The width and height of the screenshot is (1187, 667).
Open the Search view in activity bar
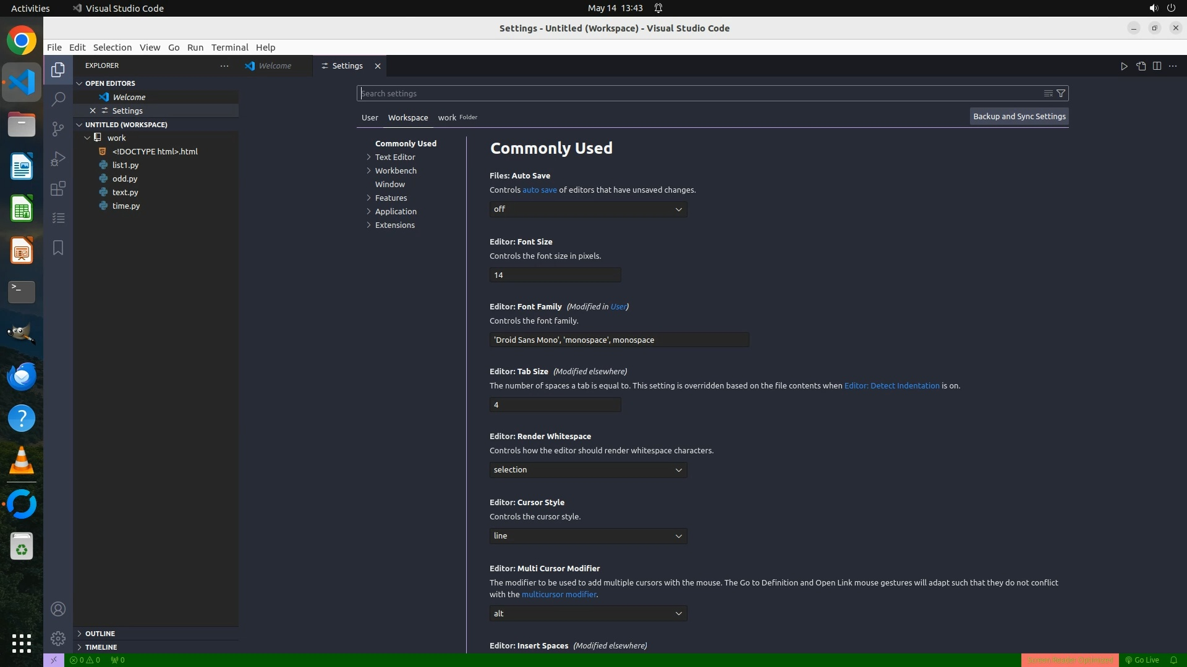click(58, 99)
